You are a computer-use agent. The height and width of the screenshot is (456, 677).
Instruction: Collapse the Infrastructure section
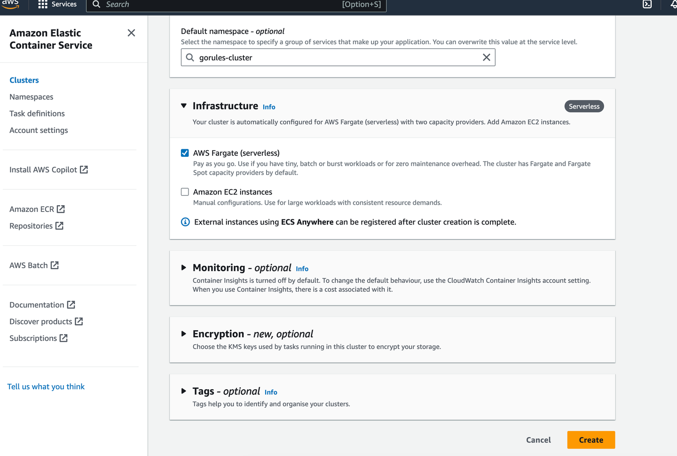pyautogui.click(x=183, y=106)
